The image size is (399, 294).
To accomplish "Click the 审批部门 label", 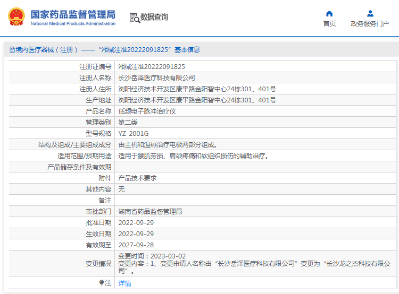I will click(98, 212).
